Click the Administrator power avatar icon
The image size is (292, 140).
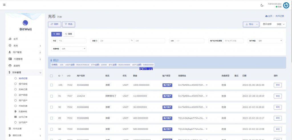pos(286,5)
